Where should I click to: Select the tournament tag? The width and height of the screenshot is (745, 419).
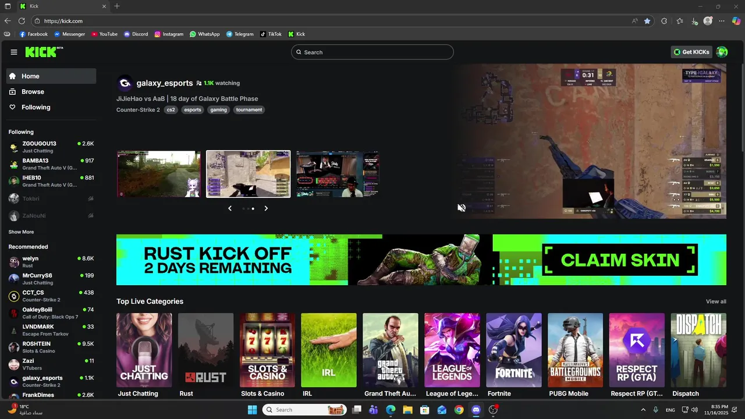pos(249,109)
